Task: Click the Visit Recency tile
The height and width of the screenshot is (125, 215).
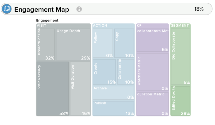Action: 53,89
